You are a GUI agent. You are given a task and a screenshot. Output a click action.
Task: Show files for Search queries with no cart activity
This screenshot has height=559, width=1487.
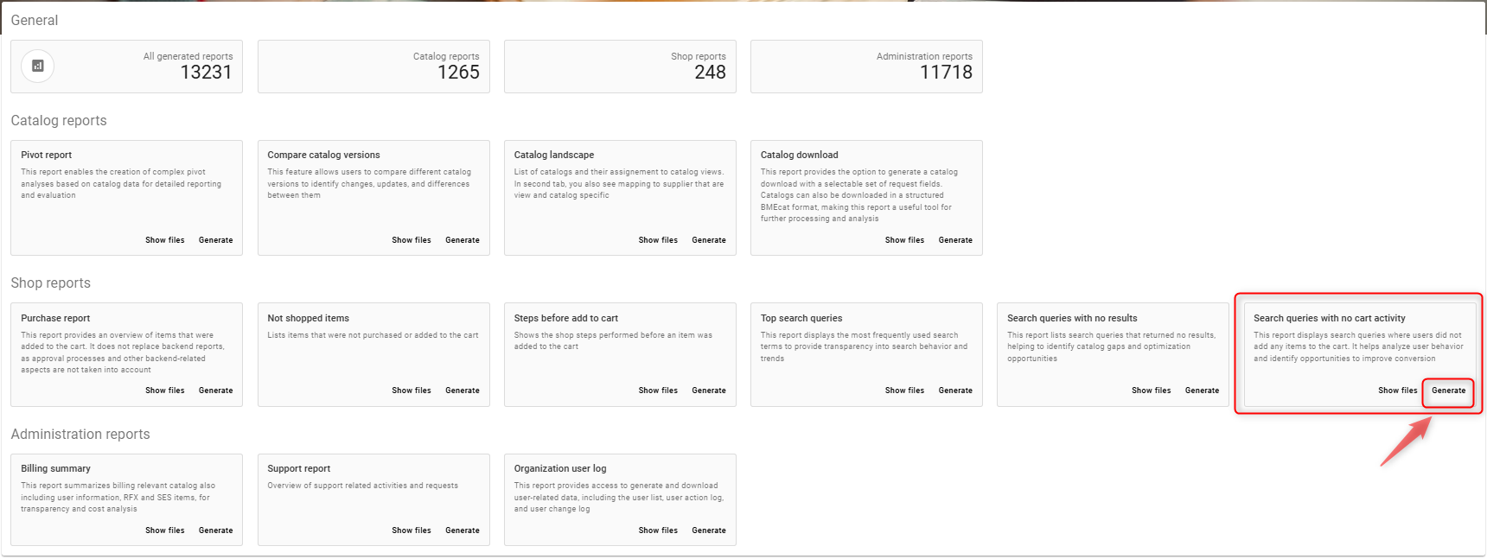(1397, 391)
